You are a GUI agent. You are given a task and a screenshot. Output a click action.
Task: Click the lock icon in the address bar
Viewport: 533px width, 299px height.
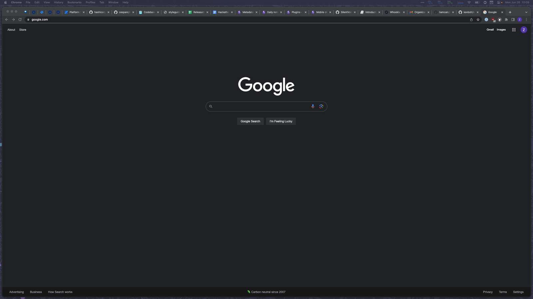28,20
